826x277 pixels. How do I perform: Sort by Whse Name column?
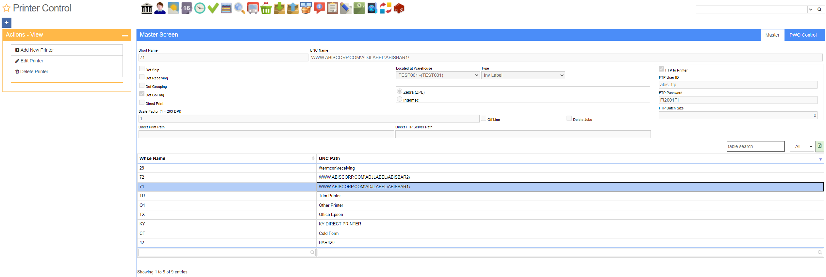(x=227, y=158)
